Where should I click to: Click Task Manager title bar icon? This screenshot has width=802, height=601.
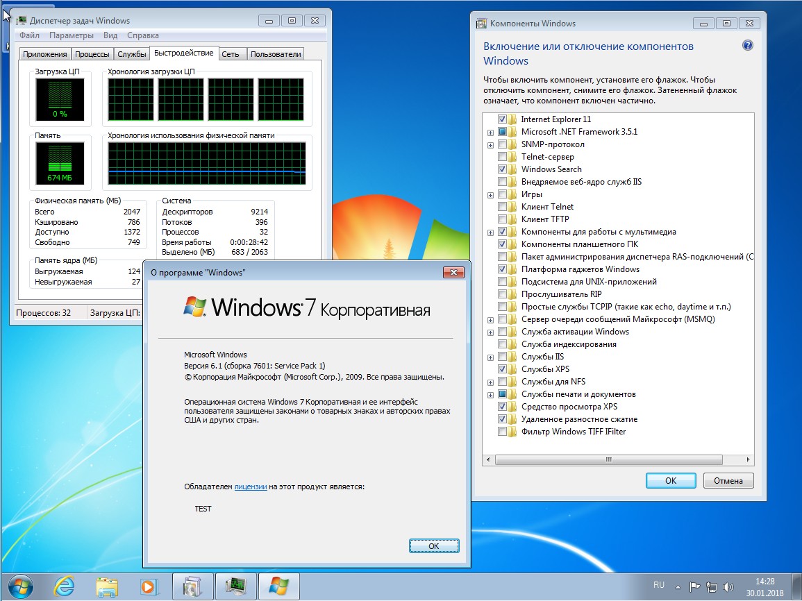point(21,21)
